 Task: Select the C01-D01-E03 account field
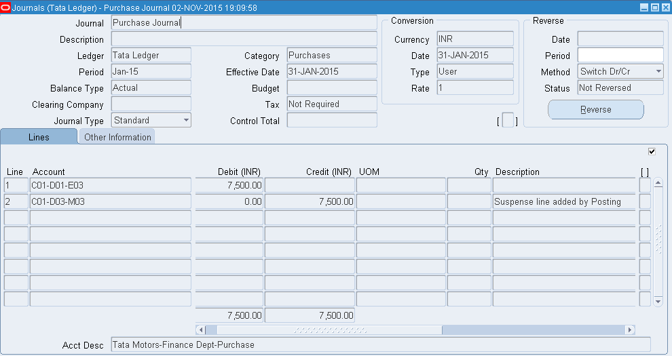pos(111,185)
